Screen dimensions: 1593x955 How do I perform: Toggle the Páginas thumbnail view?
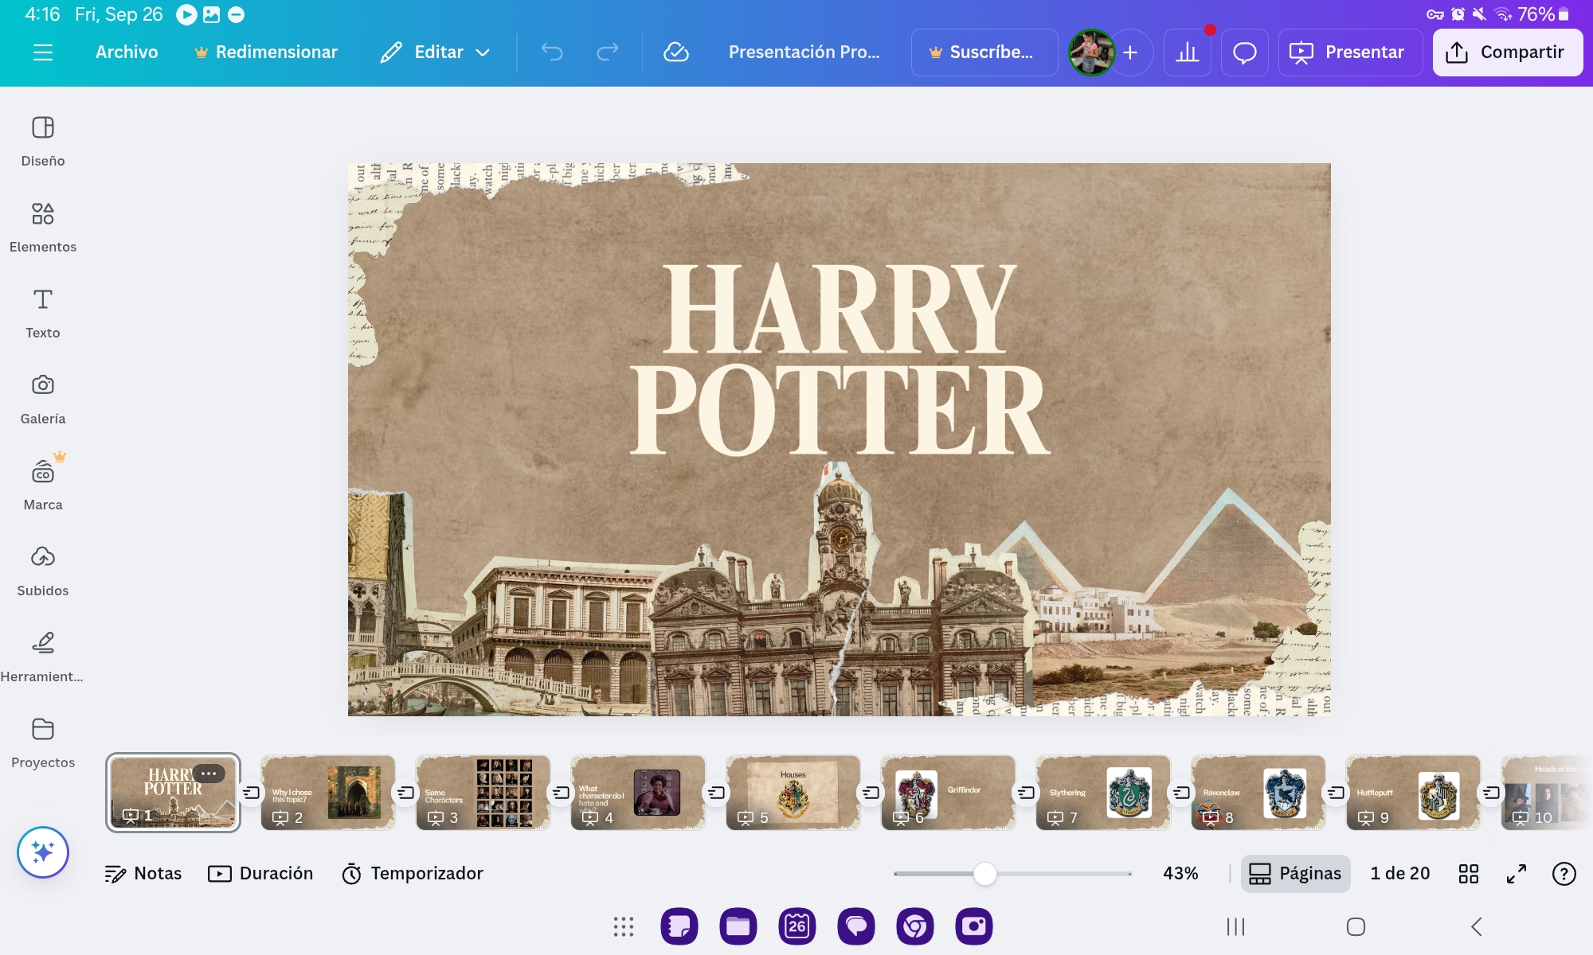click(x=1295, y=874)
